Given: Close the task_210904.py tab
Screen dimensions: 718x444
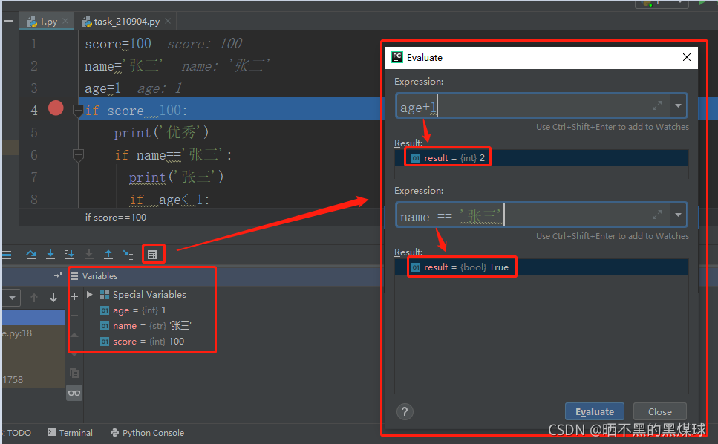Looking at the screenshot, I should click(x=168, y=21).
